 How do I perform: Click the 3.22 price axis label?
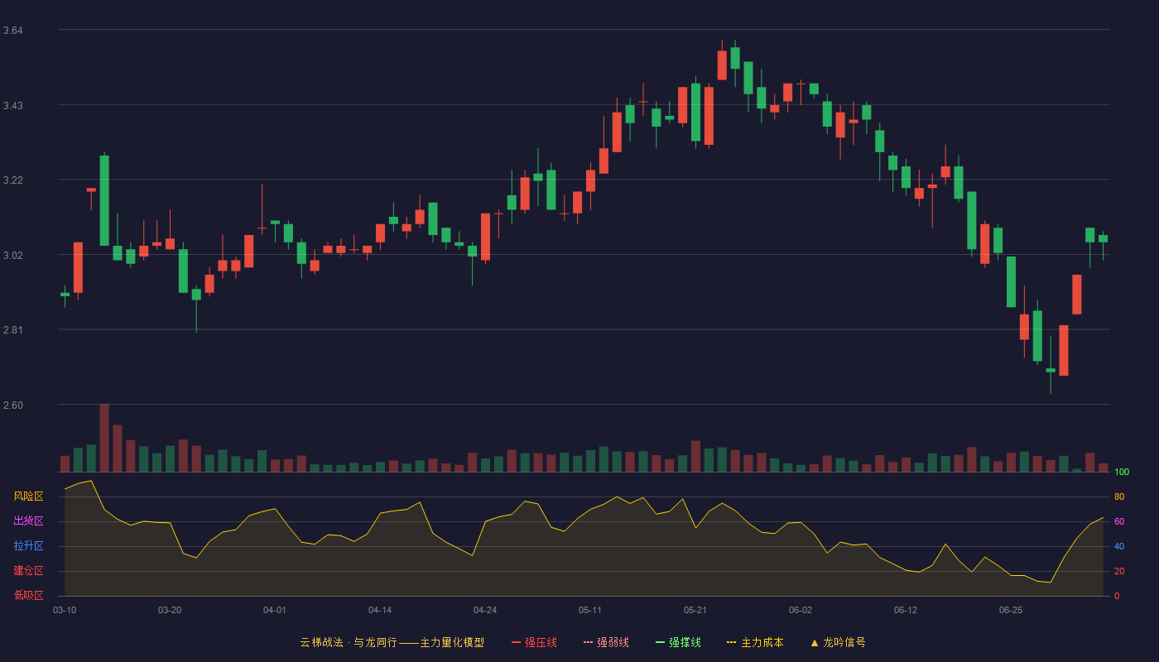(x=12, y=180)
